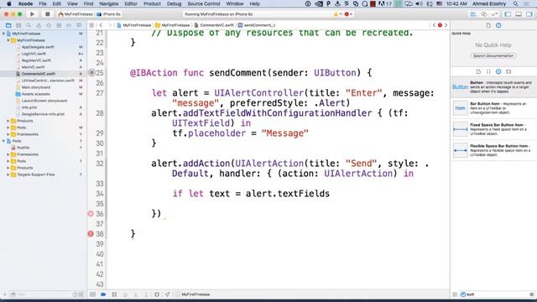Stop the running app

point(47,14)
